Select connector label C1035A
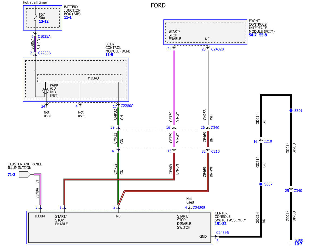Viewport: 324px width, 250px height. click(x=44, y=37)
